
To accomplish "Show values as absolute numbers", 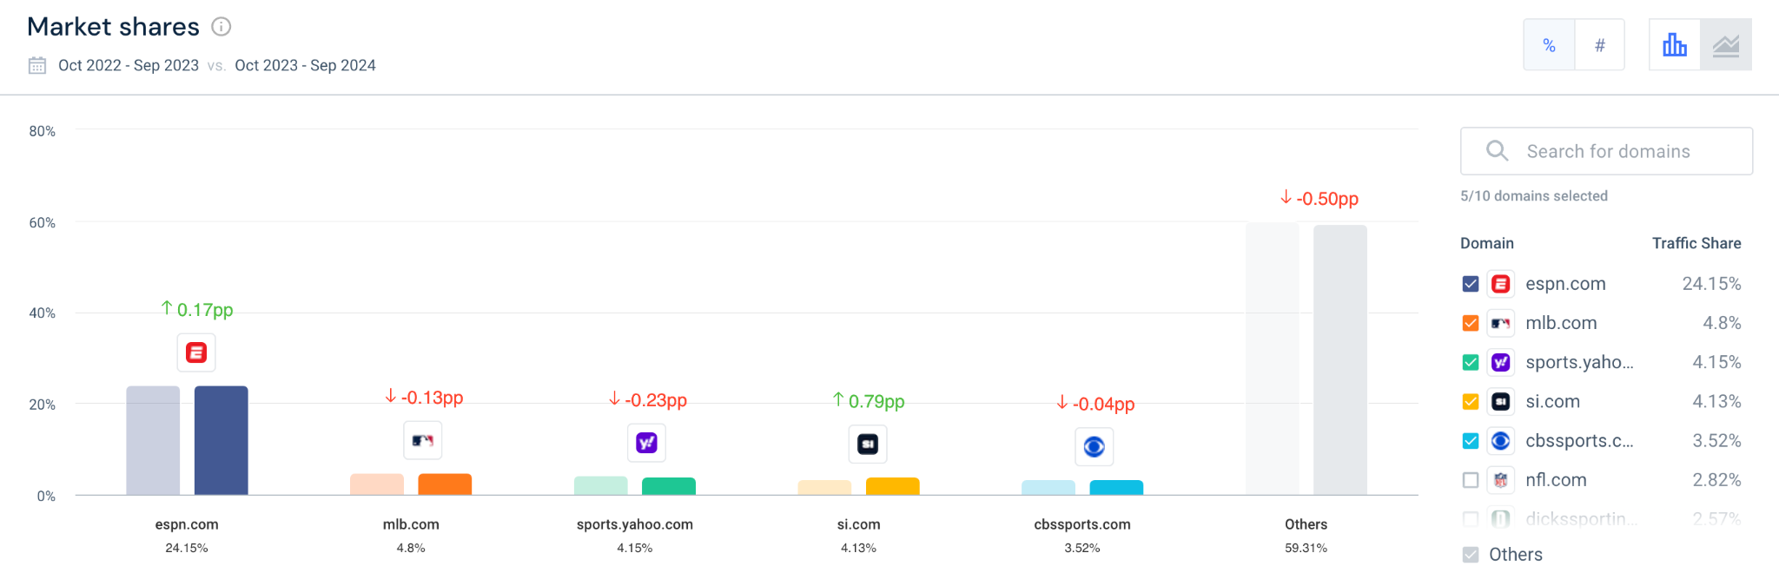I will (x=1599, y=45).
